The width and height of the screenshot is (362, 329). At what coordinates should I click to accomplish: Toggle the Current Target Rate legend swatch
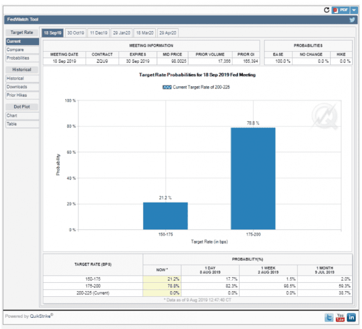click(167, 87)
